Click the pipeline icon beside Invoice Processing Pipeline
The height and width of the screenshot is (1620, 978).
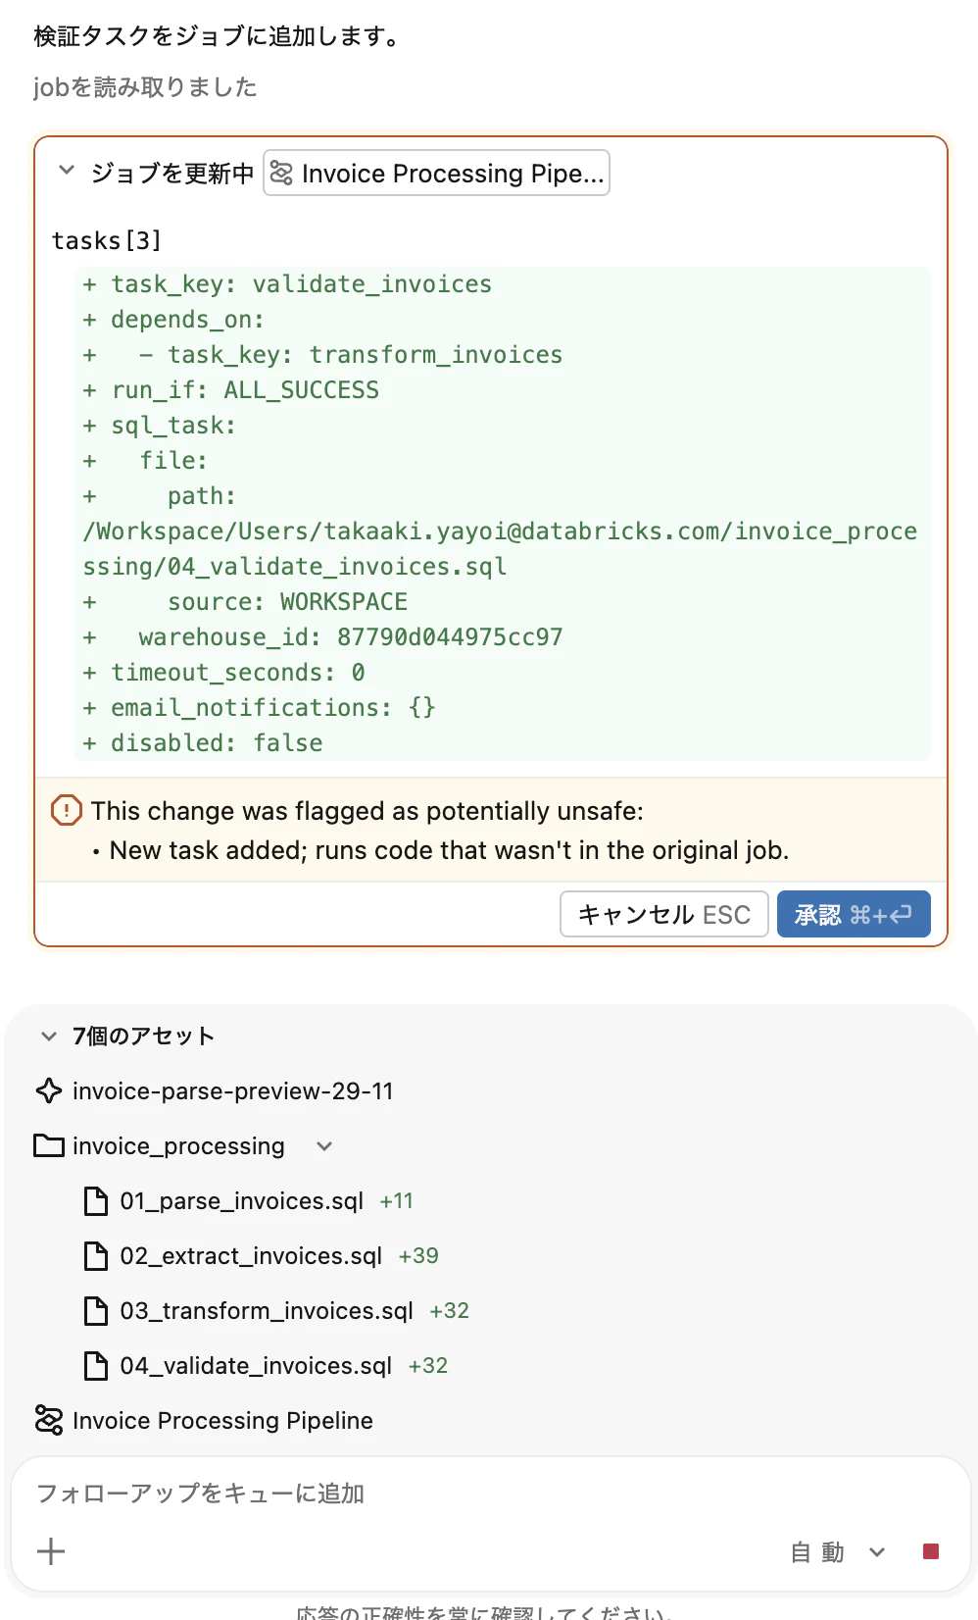coord(49,1420)
